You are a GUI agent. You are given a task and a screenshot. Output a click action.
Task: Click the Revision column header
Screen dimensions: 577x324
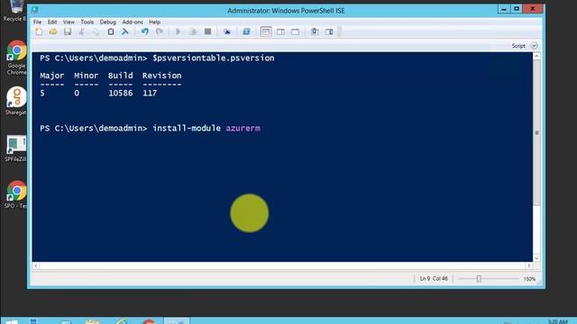click(x=162, y=76)
